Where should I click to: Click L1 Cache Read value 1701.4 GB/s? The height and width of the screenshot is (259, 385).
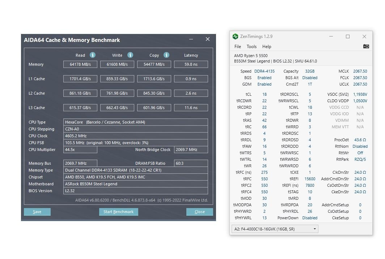coord(80,79)
